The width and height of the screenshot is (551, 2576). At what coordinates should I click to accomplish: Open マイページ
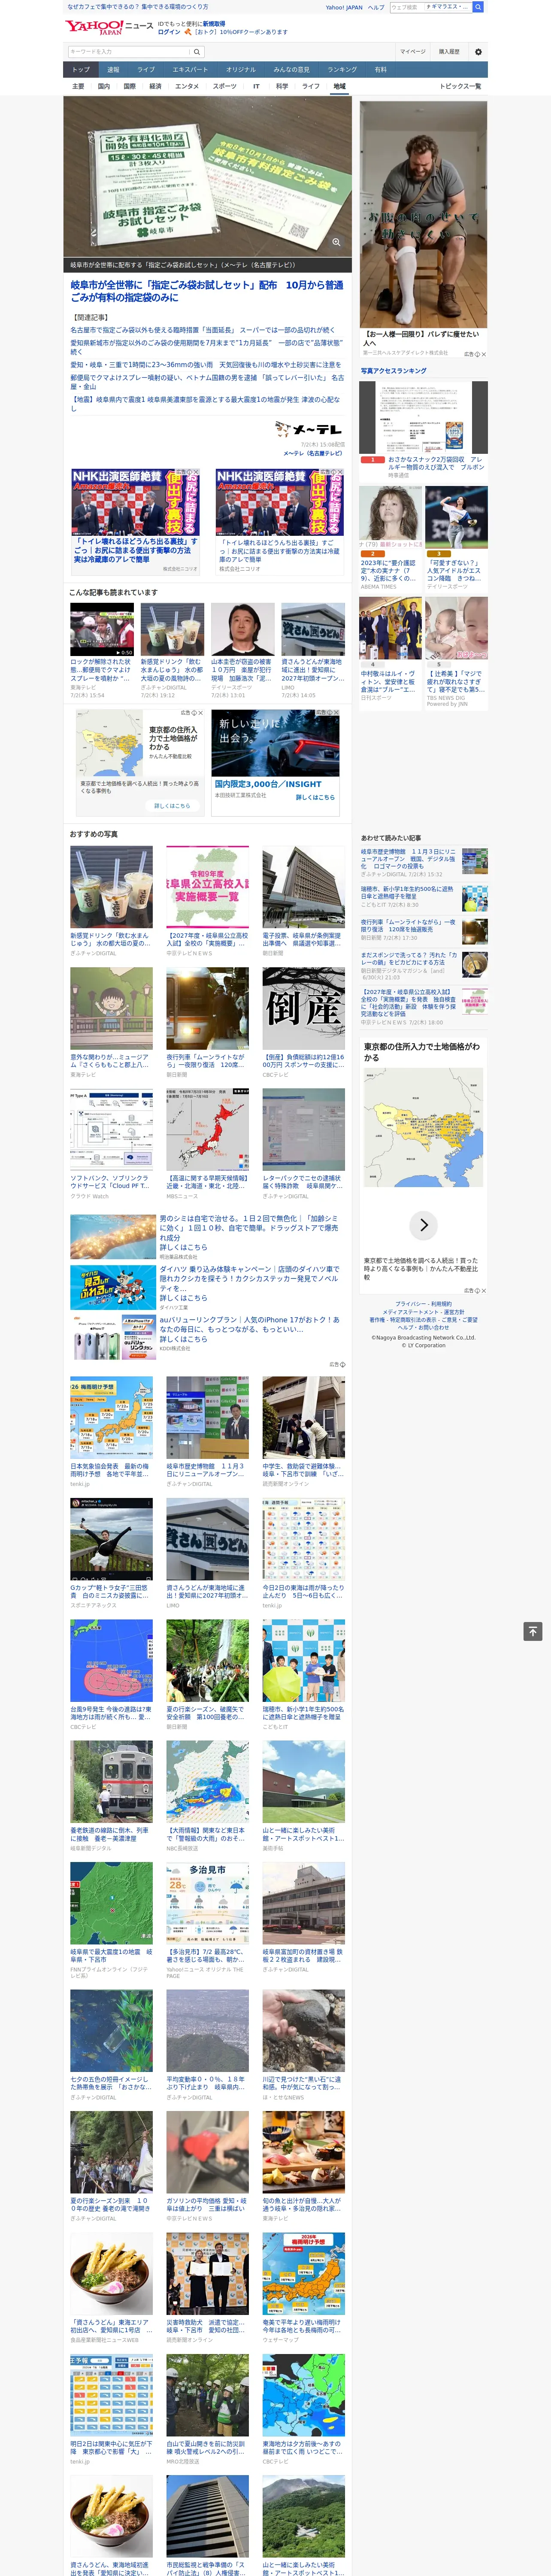pos(413,52)
